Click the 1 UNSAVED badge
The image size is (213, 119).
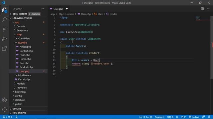tap(34, 14)
